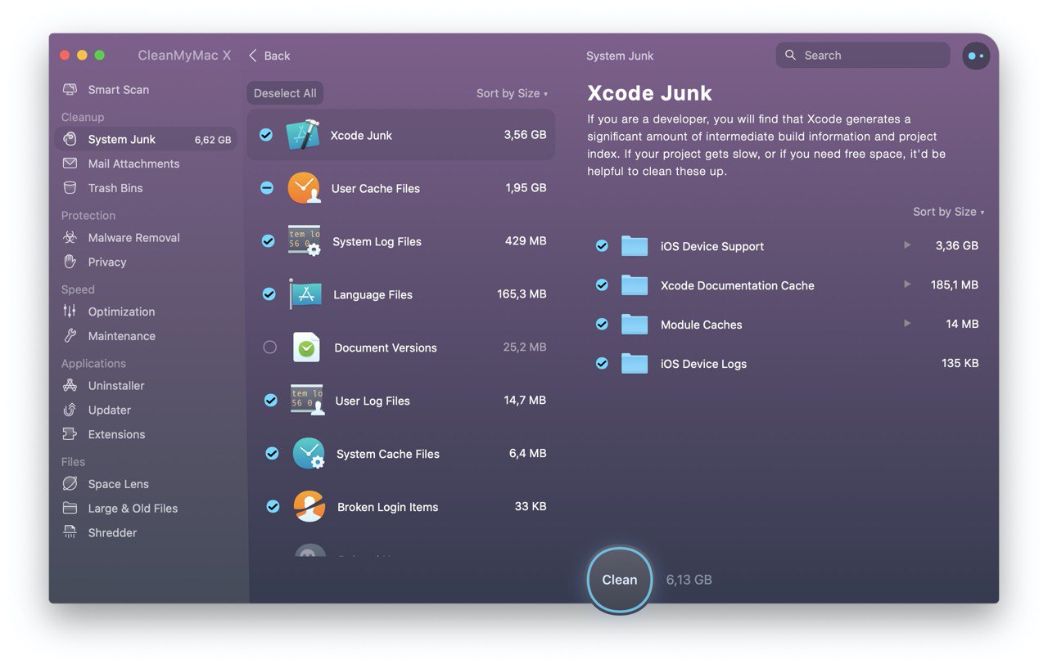Click the iOS Device Support folder icon
1048x668 pixels.
[635, 246]
